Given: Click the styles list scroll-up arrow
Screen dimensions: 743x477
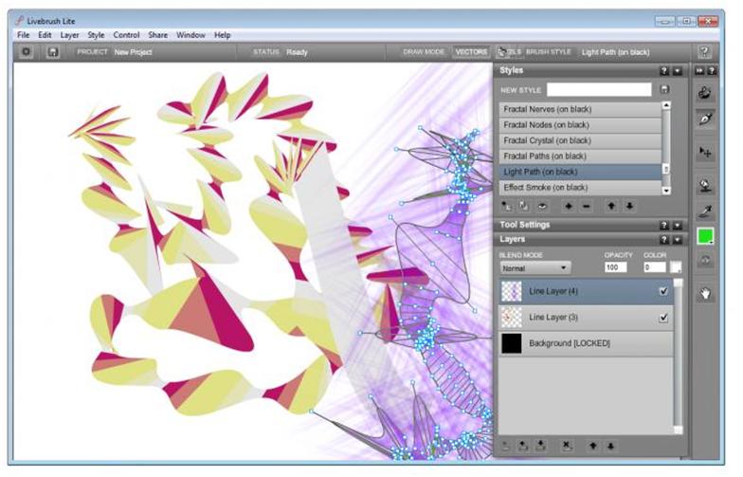Looking at the screenshot, I should pos(666,105).
